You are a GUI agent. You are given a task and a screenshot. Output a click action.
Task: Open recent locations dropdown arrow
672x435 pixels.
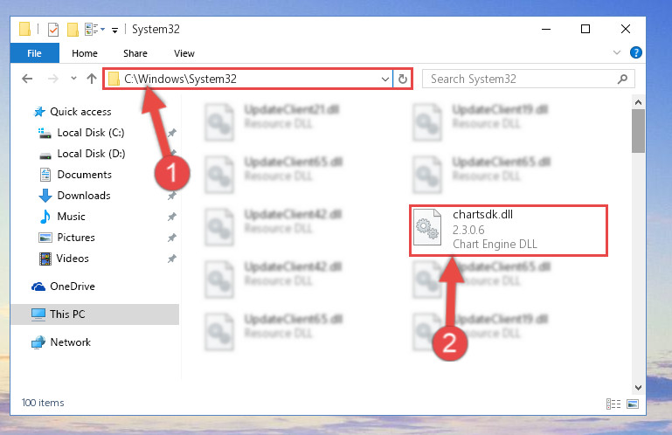[73, 79]
